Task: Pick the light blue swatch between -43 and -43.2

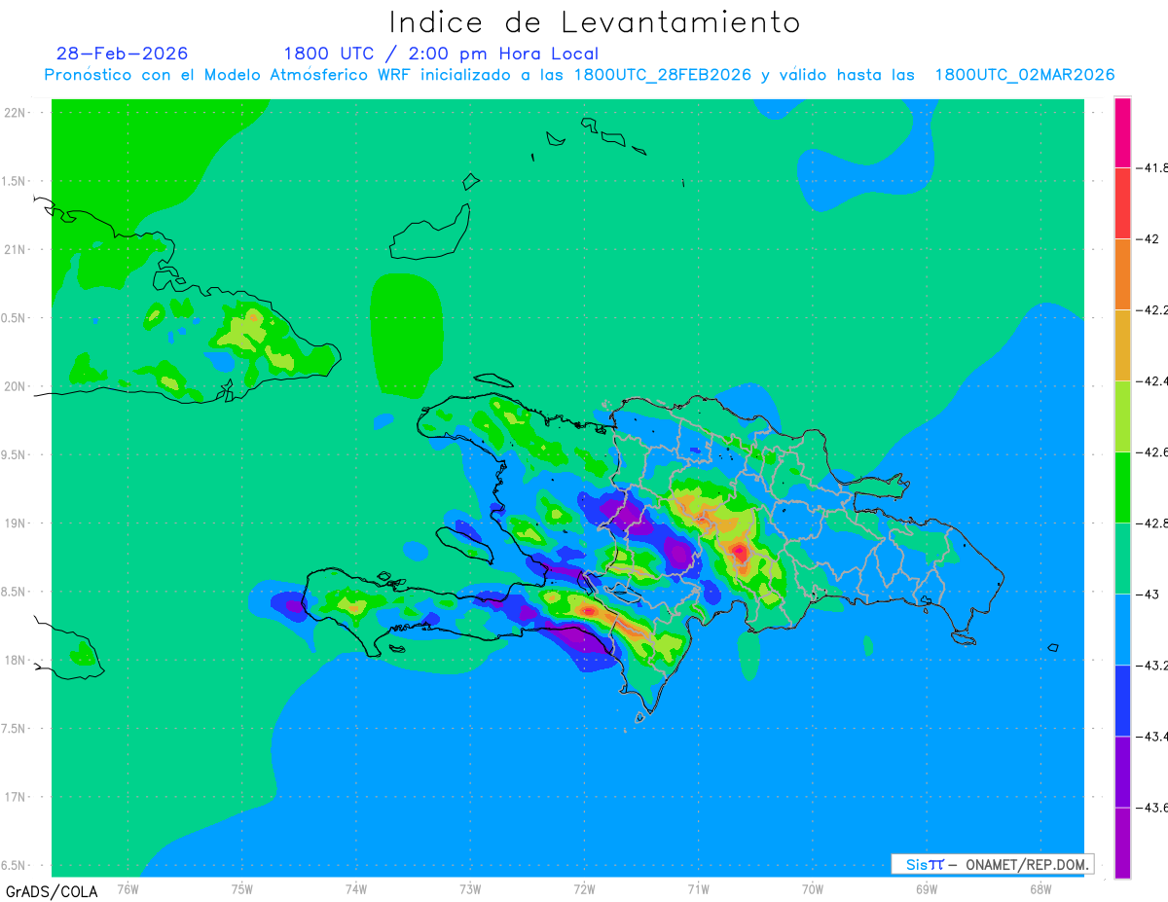Action: [1122, 629]
